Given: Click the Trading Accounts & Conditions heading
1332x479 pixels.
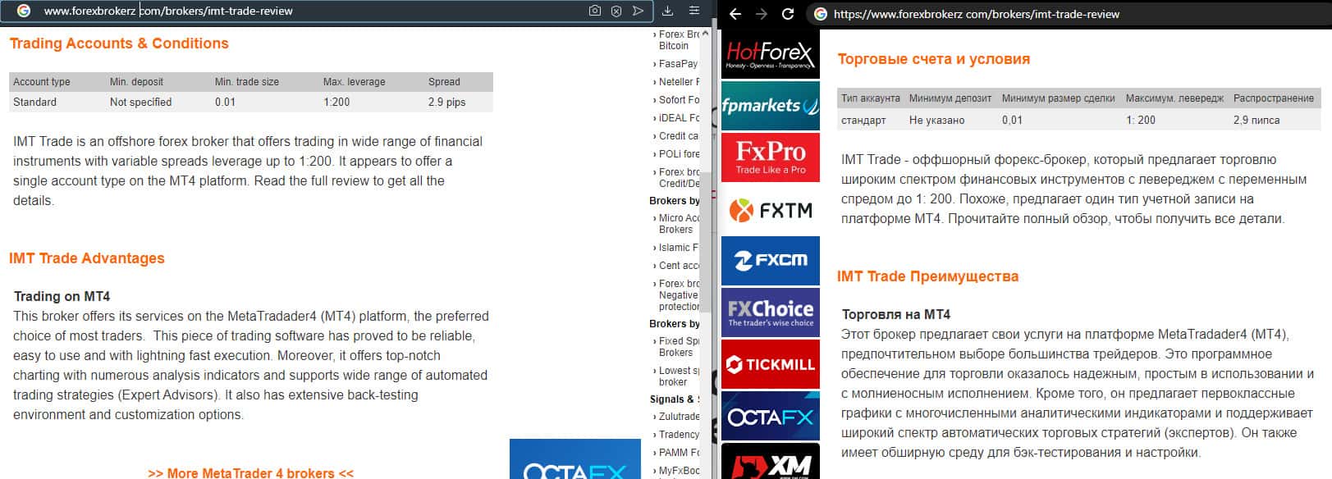Looking at the screenshot, I should tap(119, 43).
